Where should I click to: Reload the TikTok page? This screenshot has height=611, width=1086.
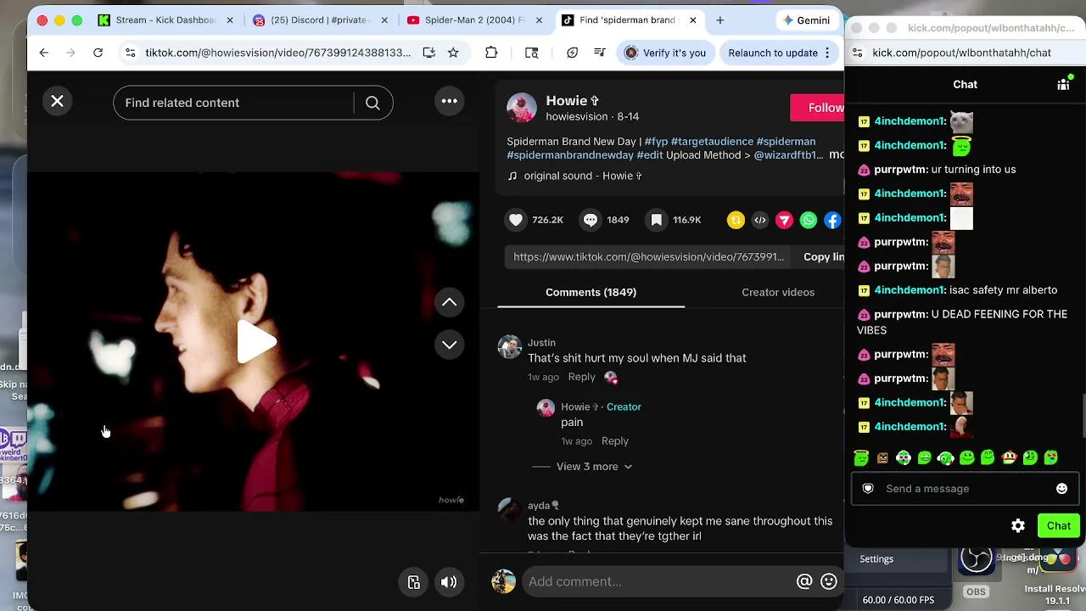pos(98,53)
